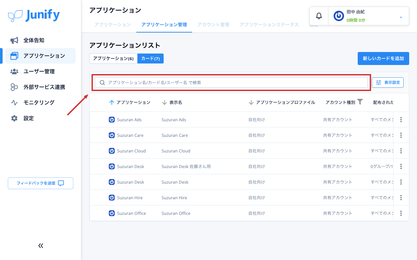417x260 pixels.
Task: Open the アプリケーション管理 tab
Action: [164, 25]
